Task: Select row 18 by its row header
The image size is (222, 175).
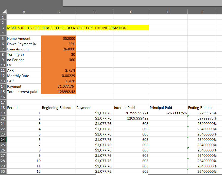Action: (3, 108)
